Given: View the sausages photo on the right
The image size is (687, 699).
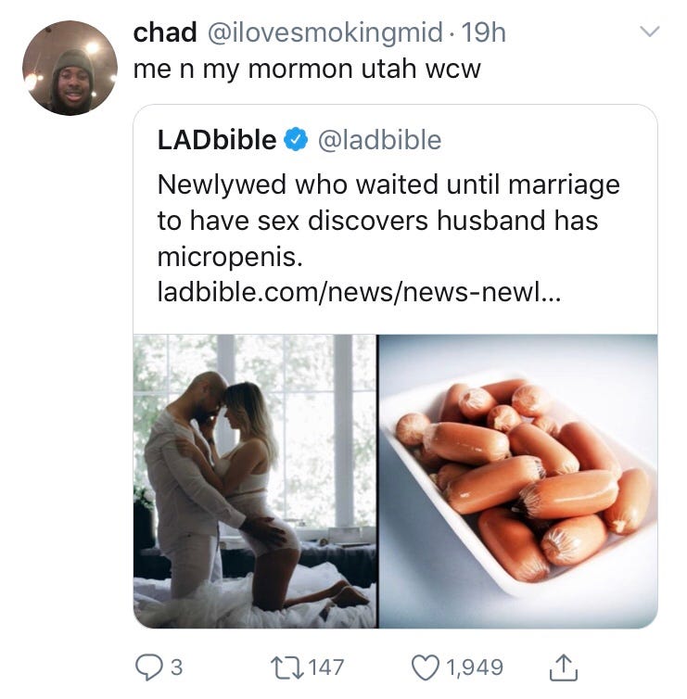Looking at the screenshot, I should click(517, 480).
